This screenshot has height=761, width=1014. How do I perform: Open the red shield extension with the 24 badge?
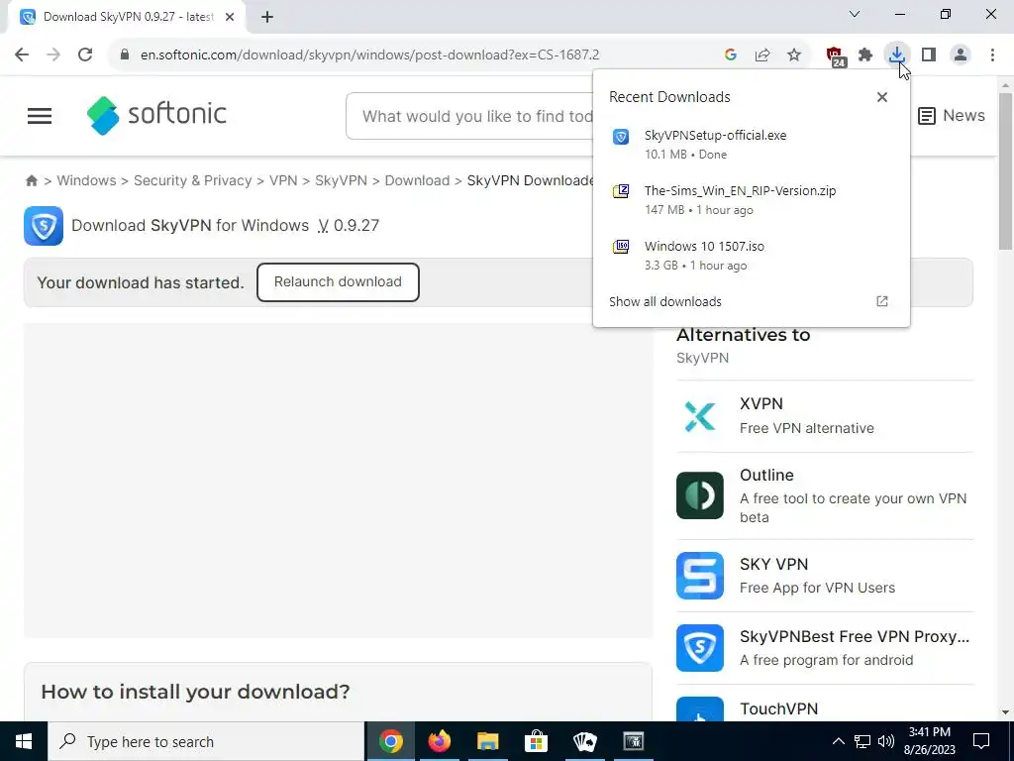[x=836, y=56]
